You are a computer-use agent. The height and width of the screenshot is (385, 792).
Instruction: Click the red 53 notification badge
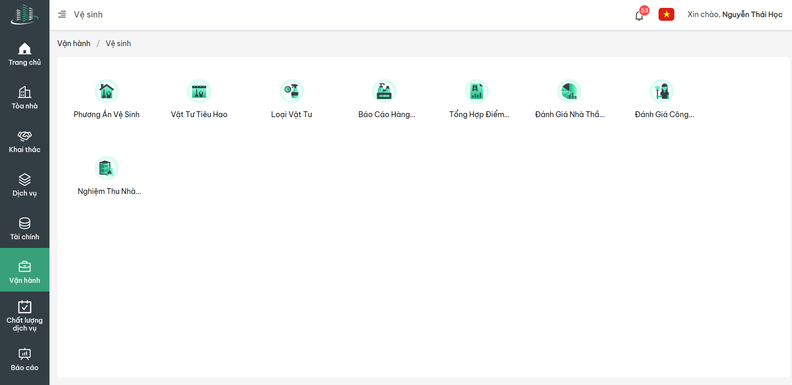point(644,10)
